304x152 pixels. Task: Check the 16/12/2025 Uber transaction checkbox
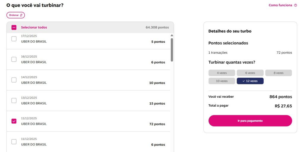[14, 59]
